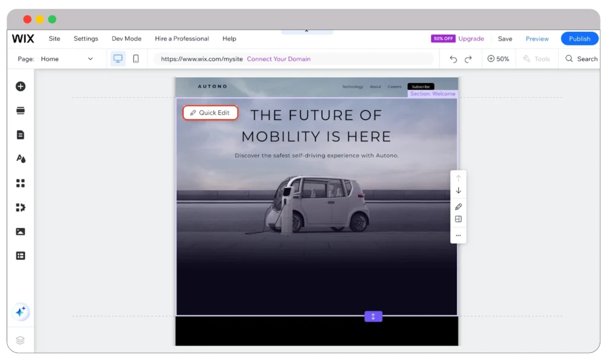Open the Dev Mode menu
Viewport: 607px width, 360px height.
point(126,38)
